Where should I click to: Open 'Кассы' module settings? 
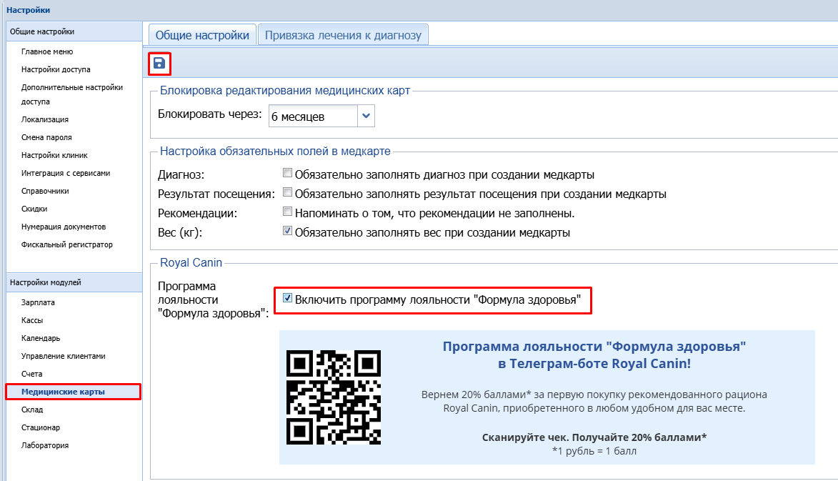(32, 321)
